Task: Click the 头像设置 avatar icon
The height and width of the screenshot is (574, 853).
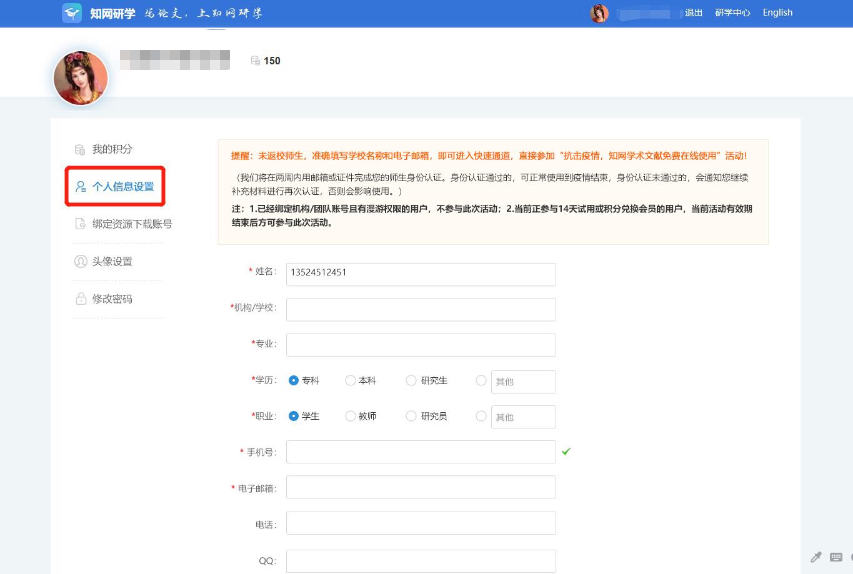Action: pyautogui.click(x=81, y=261)
